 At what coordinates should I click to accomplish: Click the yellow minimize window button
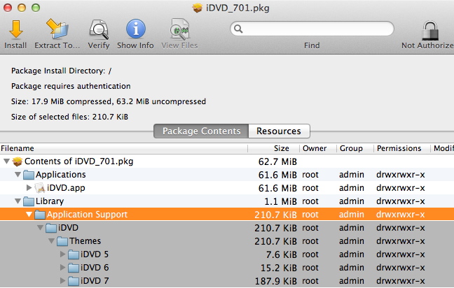[22, 8]
